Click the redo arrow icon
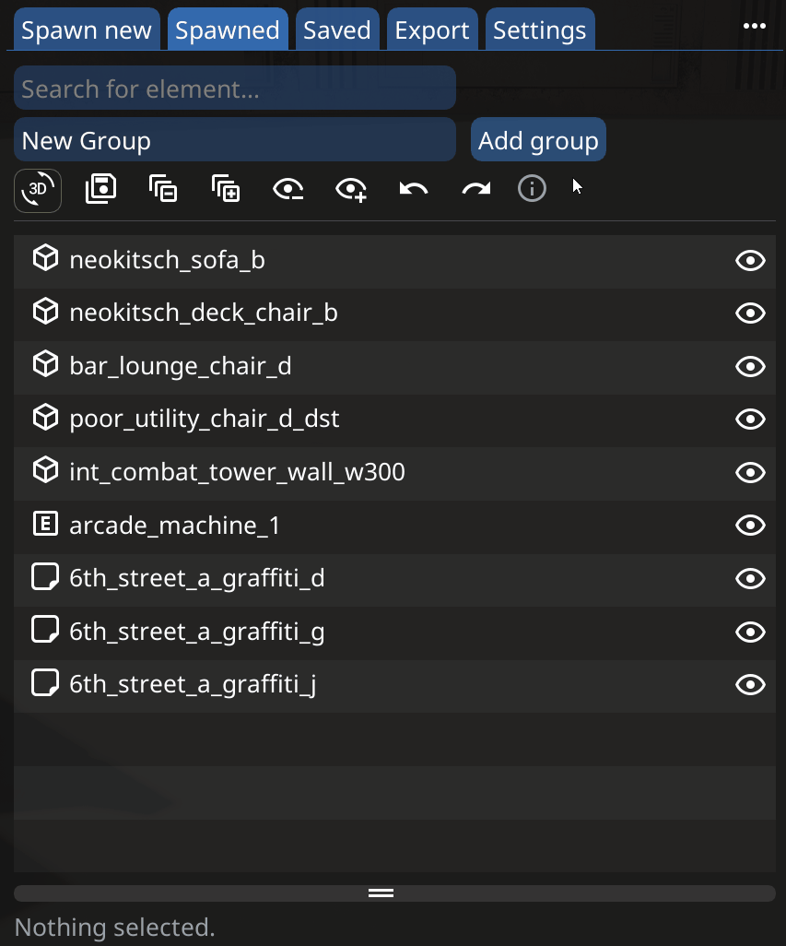Image resolution: width=786 pixels, height=946 pixels. tap(476, 189)
